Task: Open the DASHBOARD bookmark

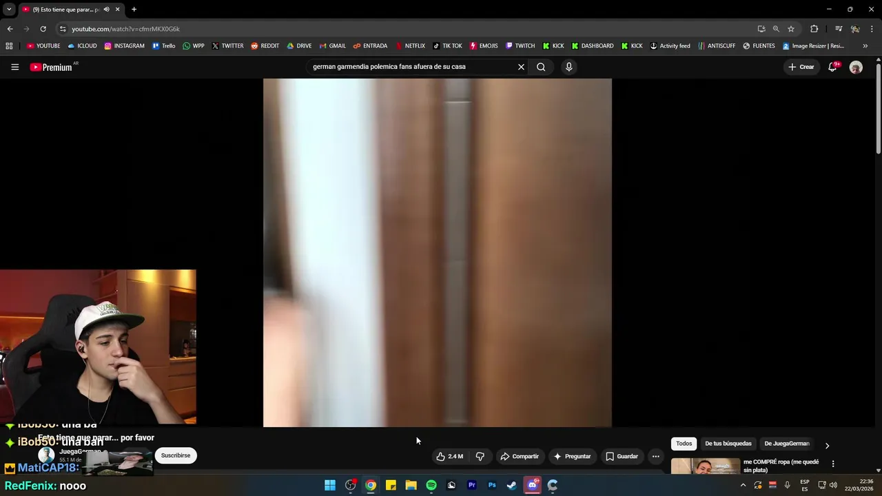Action: coord(592,46)
